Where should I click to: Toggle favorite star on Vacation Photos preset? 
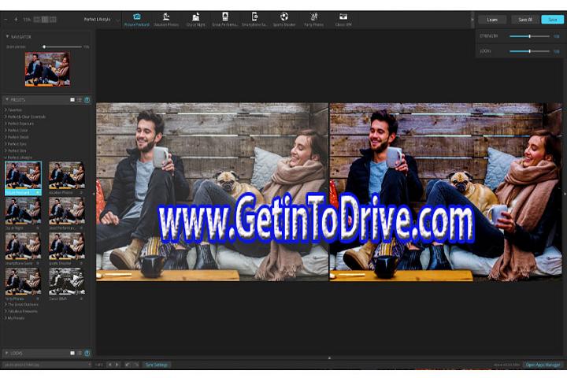81,192
